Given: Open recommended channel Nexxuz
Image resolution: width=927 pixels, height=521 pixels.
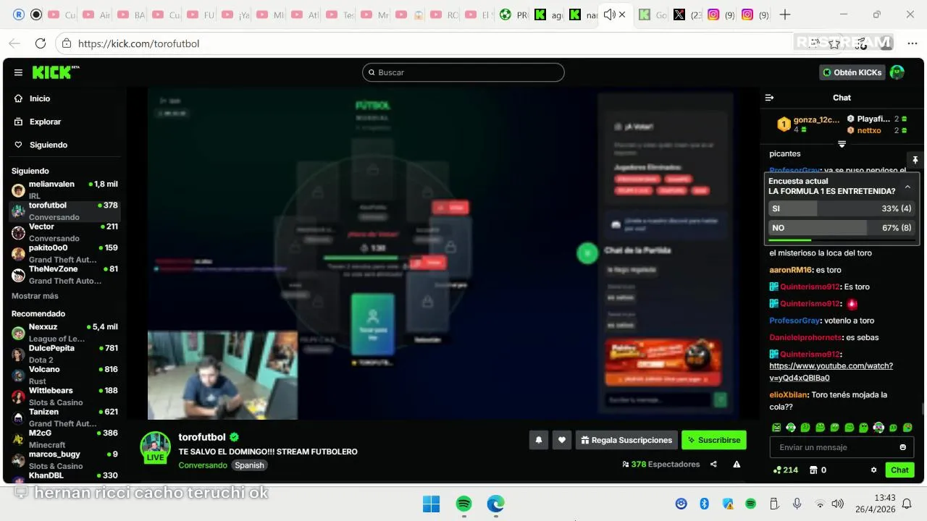Looking at the screenshot, I should pyautogui.click(x=64, y=332).
